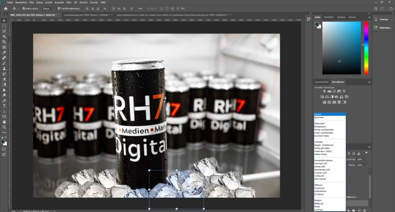Viewport: 395px width, 212px height.
Task: Open the Farbe panel flyout menu
Action: pyautogui.click(x=369, y=17)
